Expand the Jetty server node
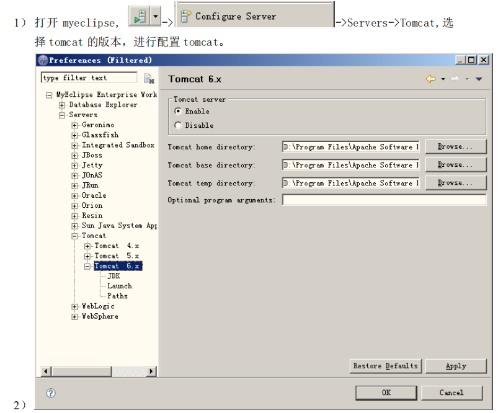498x413 pixels. tap(74, 166)
